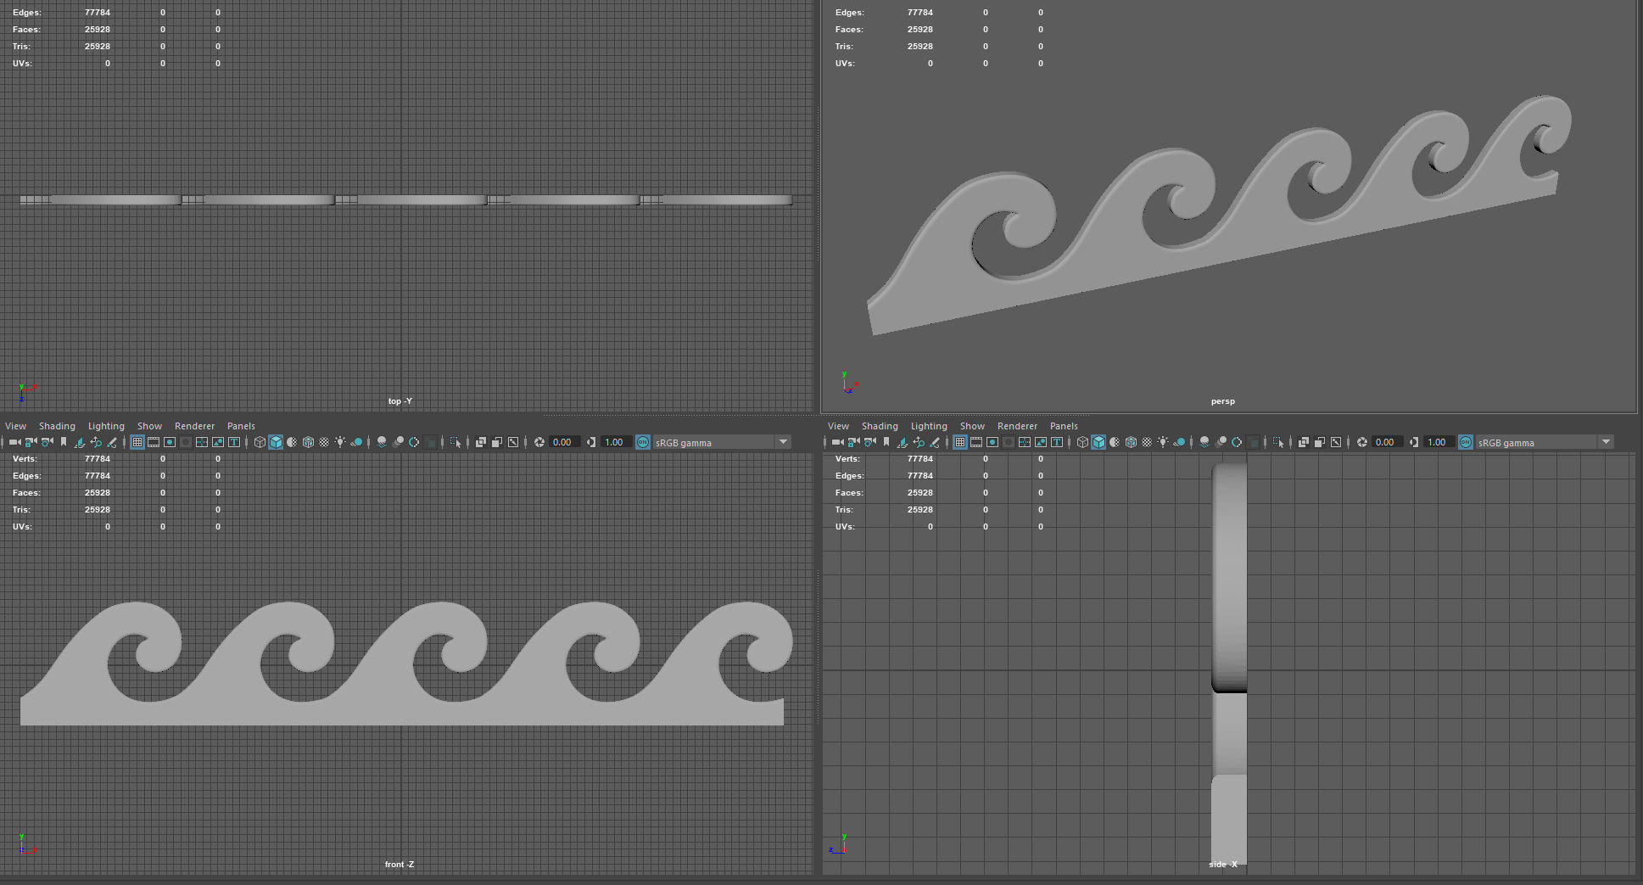
Task: Click 2D Pan/Zoom icon in front panel toolbar
Action: 96,442
